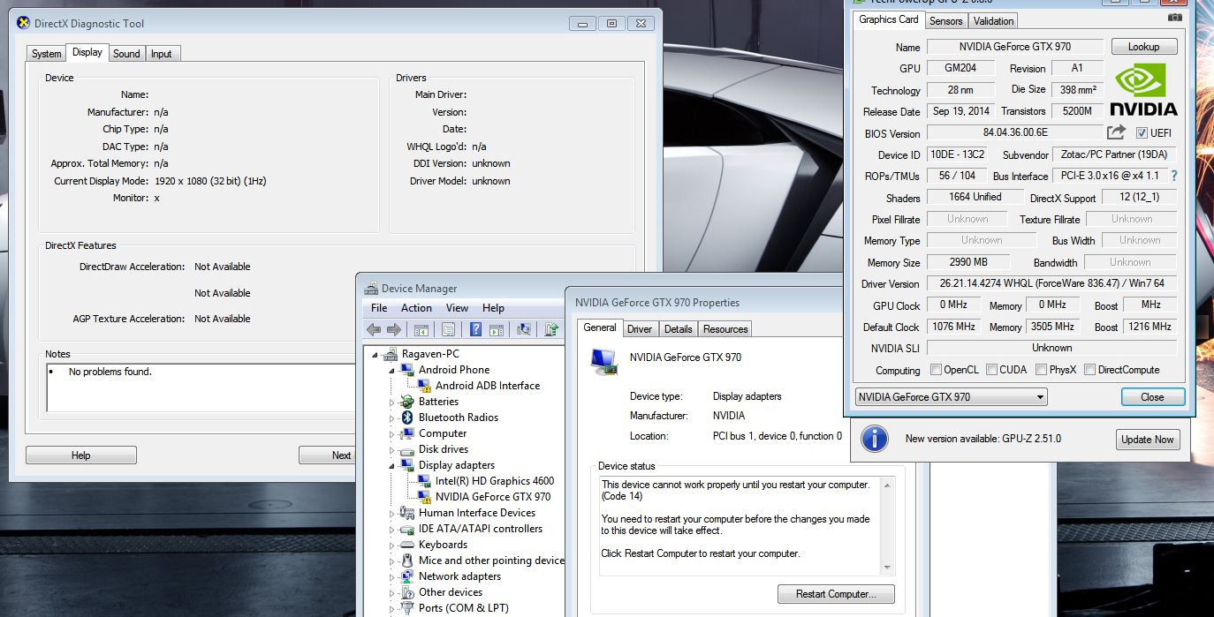Viewport: 1214px width, 617px height.
Task: Click the DirectX Diagnostic Tool title bar icon
Action: click(23, 23)
